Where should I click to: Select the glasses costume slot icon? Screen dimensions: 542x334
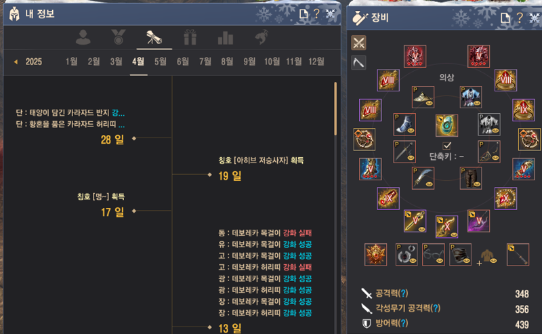tap(433, 255)
